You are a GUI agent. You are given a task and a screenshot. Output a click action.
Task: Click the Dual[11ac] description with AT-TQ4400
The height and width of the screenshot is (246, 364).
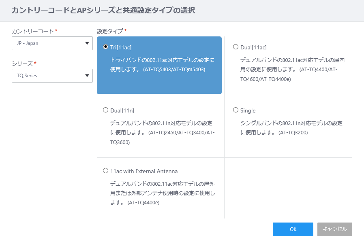[292, 70]
